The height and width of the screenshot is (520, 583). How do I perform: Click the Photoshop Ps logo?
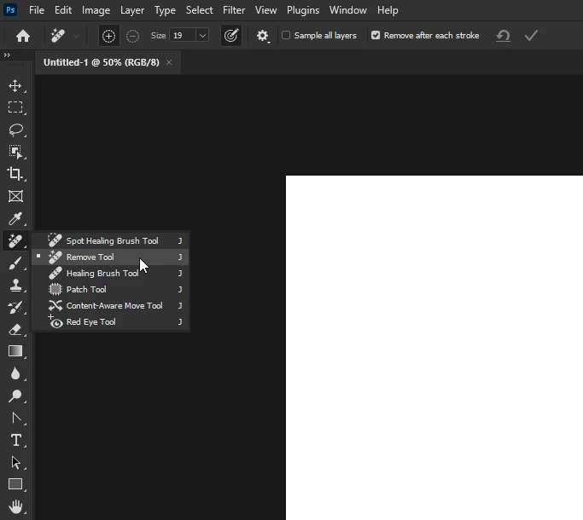(10, 9)
